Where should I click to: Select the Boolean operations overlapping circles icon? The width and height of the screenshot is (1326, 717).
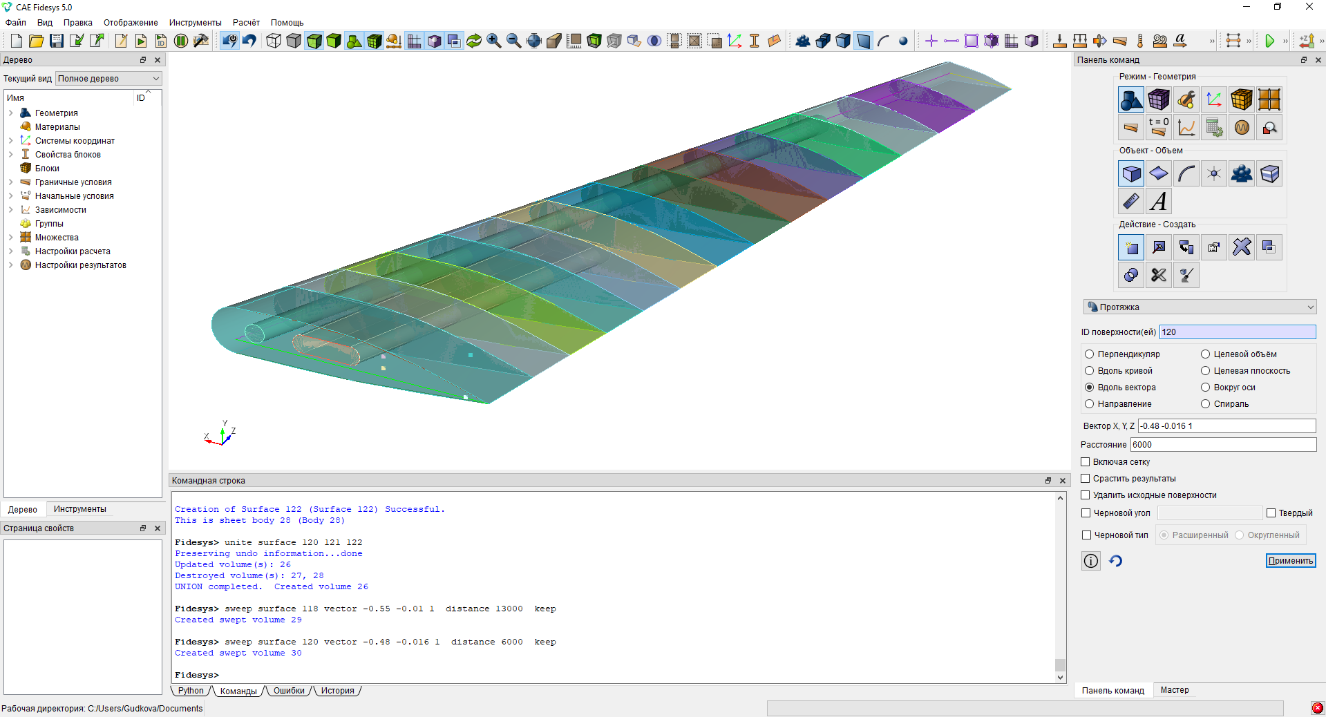tap(1131, 275)
